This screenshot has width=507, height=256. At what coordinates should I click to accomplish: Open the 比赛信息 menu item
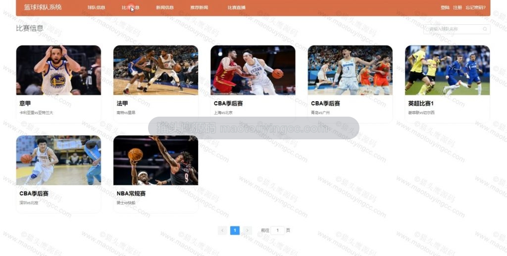point(130,7)
